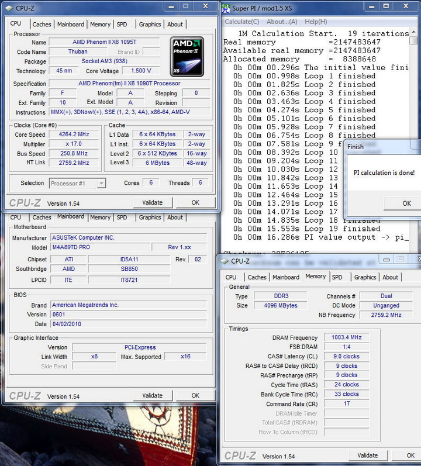
Task: Click the BIOS Version field 0601
Action: pos(129,315)
